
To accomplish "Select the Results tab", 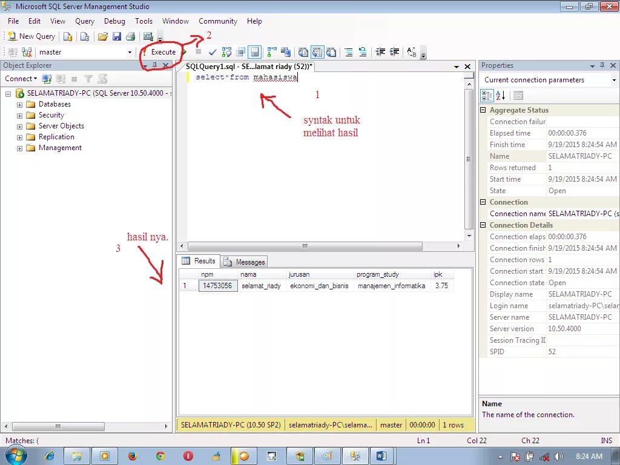I will point(199,261).
